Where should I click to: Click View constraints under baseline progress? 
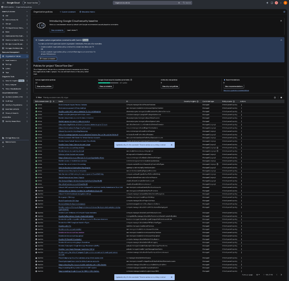[x=106, y=86]
